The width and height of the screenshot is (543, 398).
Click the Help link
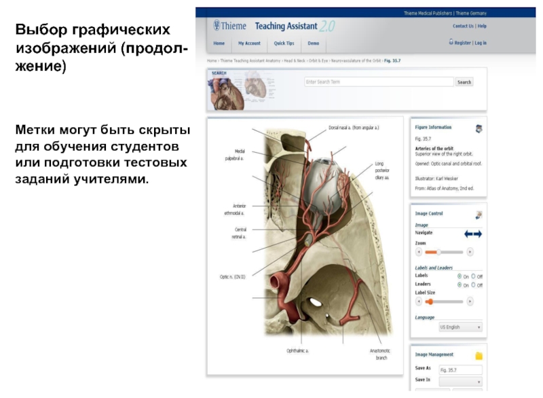click(482, 26)
